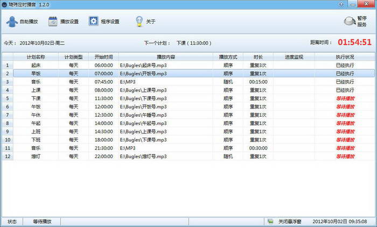Click countdown timer 01:54:51
Image resolution: width=377 pixels, height=227 pixels.
tap(354, 42)
